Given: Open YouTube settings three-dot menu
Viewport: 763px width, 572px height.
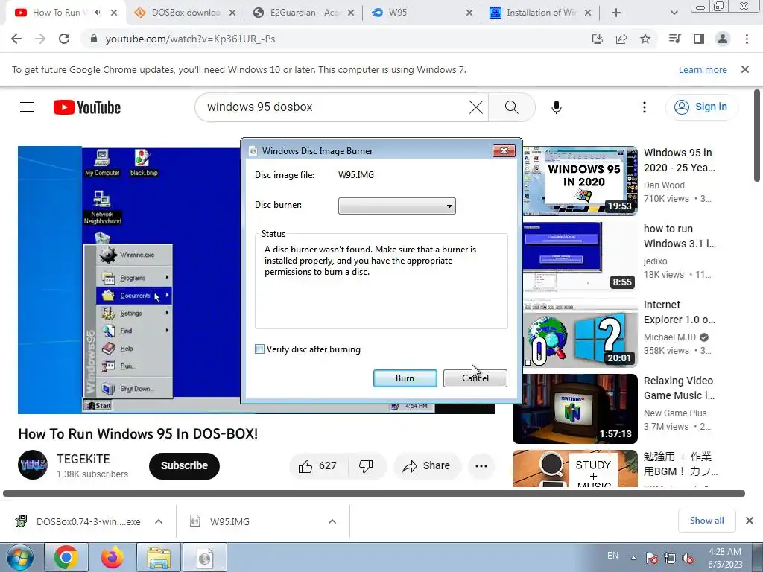Looking at the screenshot, I should [645, 107].
